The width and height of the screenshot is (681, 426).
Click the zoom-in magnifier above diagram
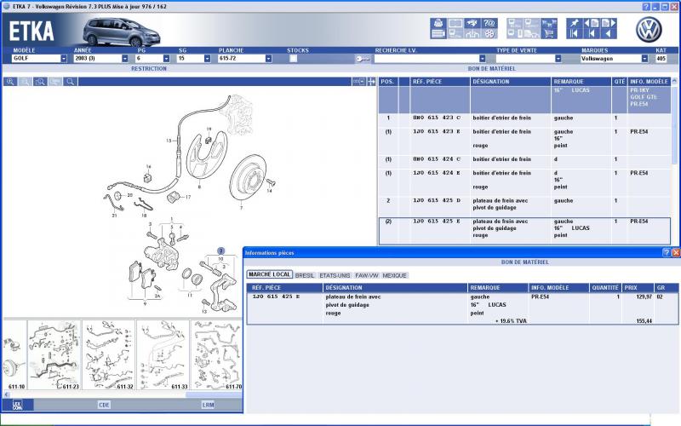(x=10, y=82)
